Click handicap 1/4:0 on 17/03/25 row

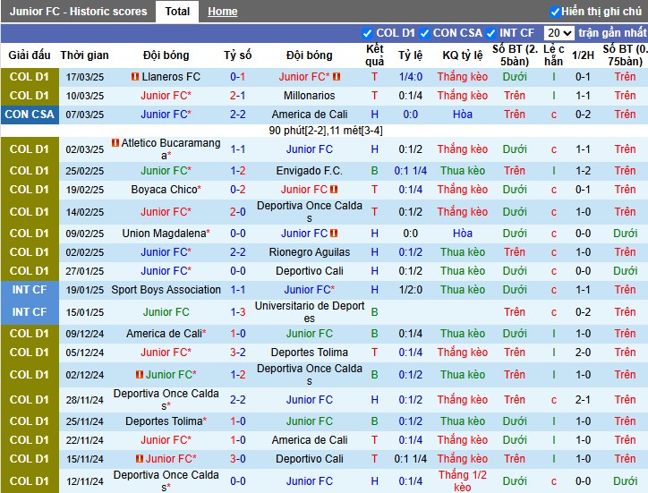pos(411,77)
